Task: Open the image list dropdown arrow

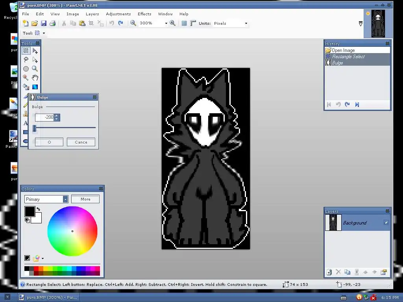Action: pos(360,24)
